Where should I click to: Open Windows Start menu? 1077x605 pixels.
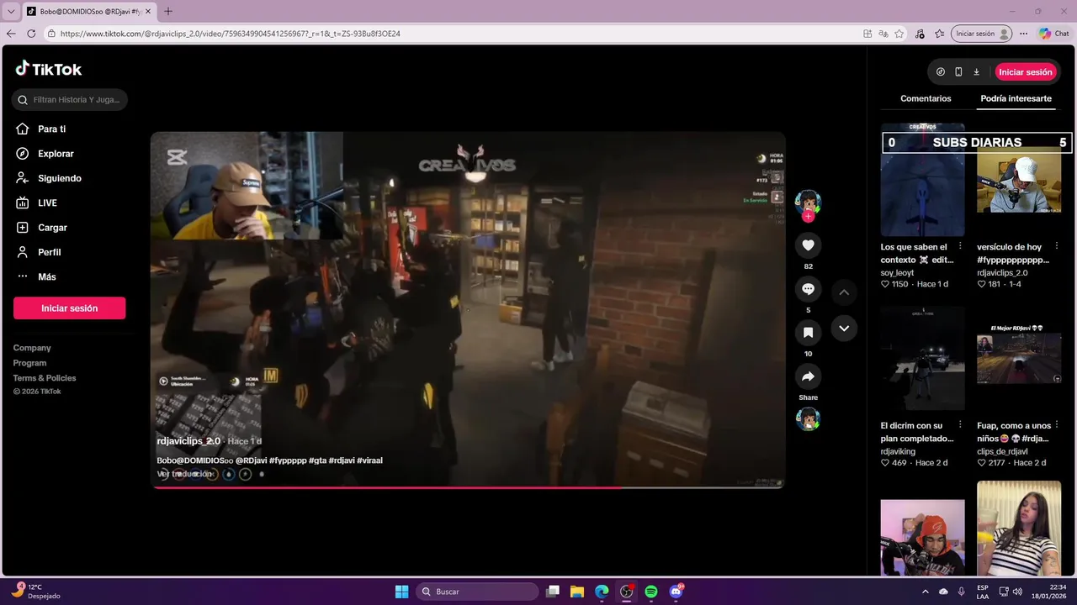(x=402, y=592)
